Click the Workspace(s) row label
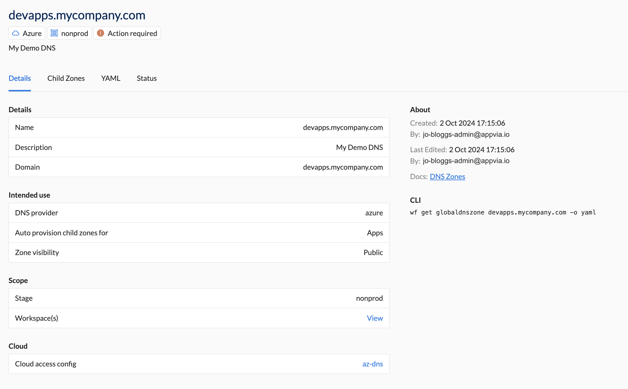The height and width of the screenshot is (389, 628). tap(37, 318)
